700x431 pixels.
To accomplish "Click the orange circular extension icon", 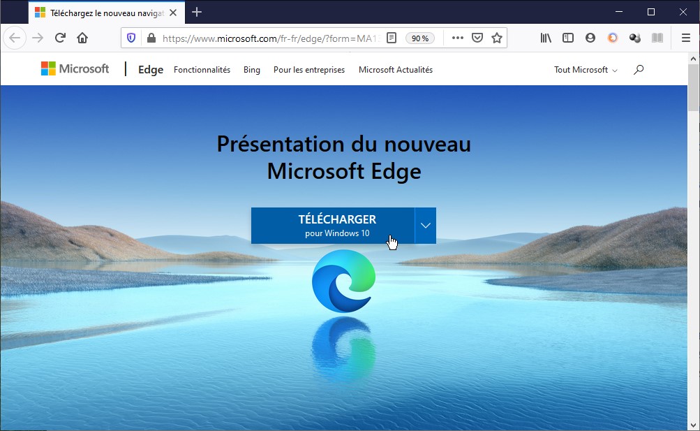I will [x=613, y=38].
